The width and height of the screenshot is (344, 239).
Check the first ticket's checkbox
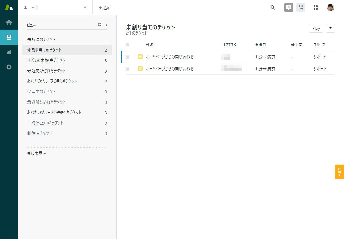tap(127, 57)
